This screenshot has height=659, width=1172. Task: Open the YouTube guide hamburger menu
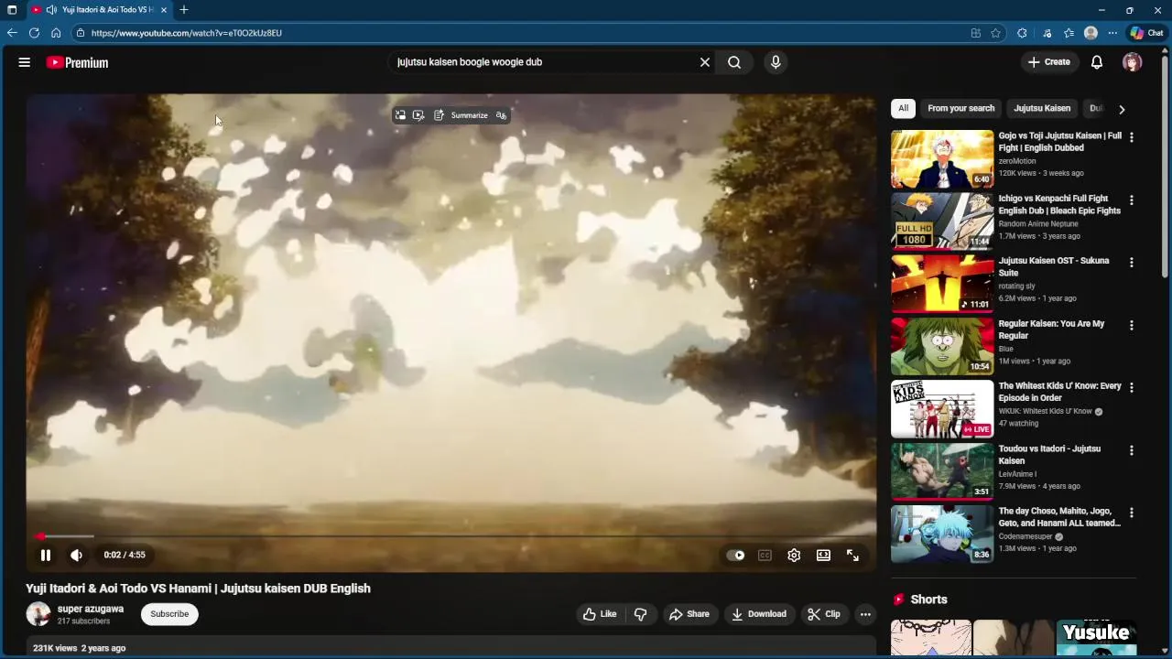point(25,62)
